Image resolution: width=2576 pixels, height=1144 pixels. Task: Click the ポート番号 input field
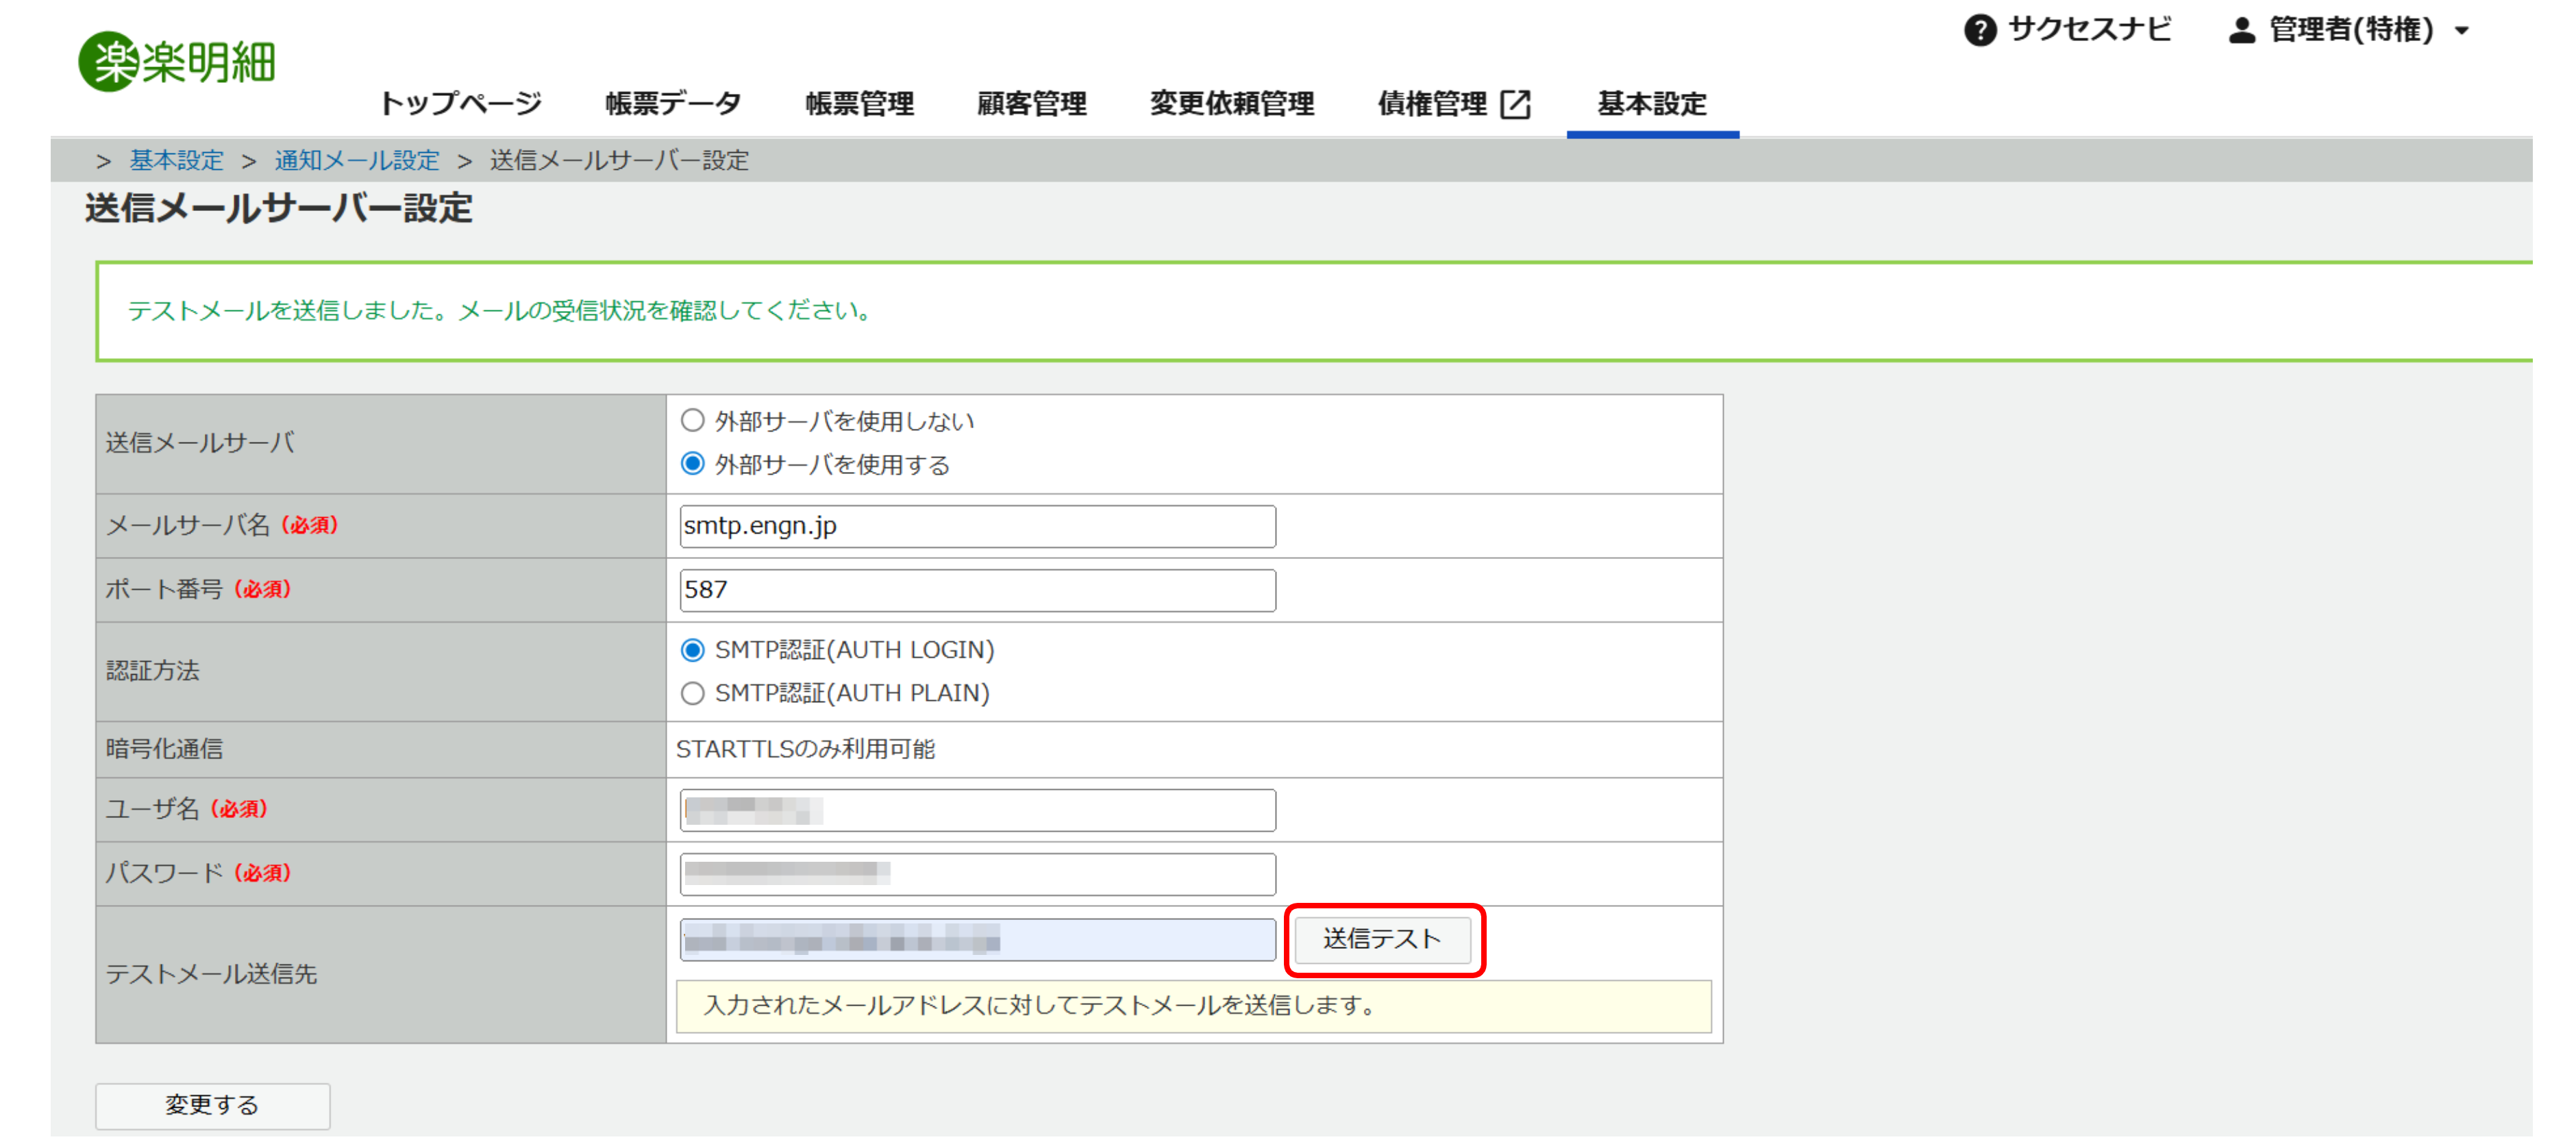(976, 590)
